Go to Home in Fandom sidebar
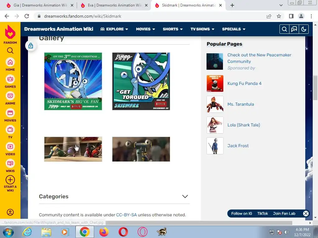 coord(10,62)
